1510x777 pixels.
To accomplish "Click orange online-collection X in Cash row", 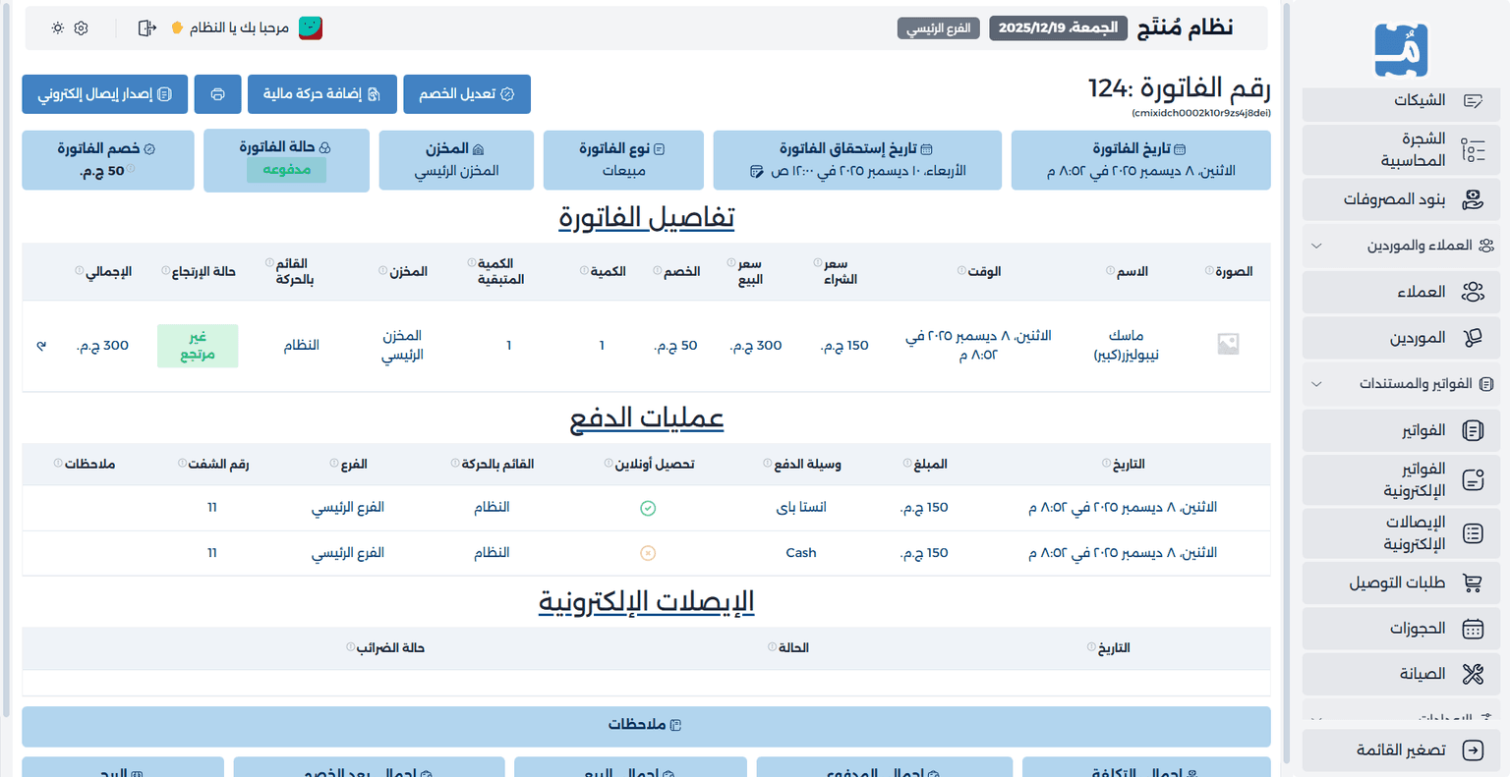I will [648, 553].
